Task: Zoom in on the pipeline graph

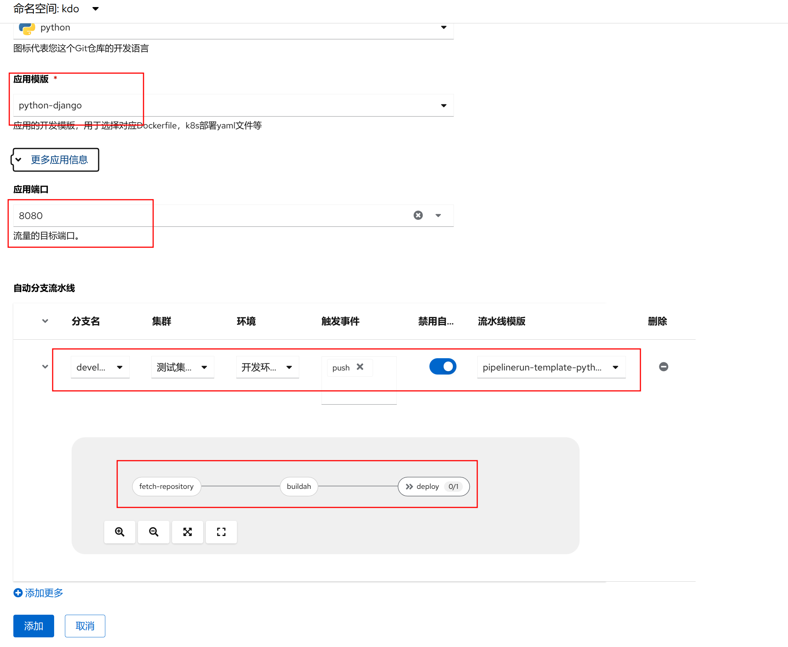Action: (x=119, y=532)
